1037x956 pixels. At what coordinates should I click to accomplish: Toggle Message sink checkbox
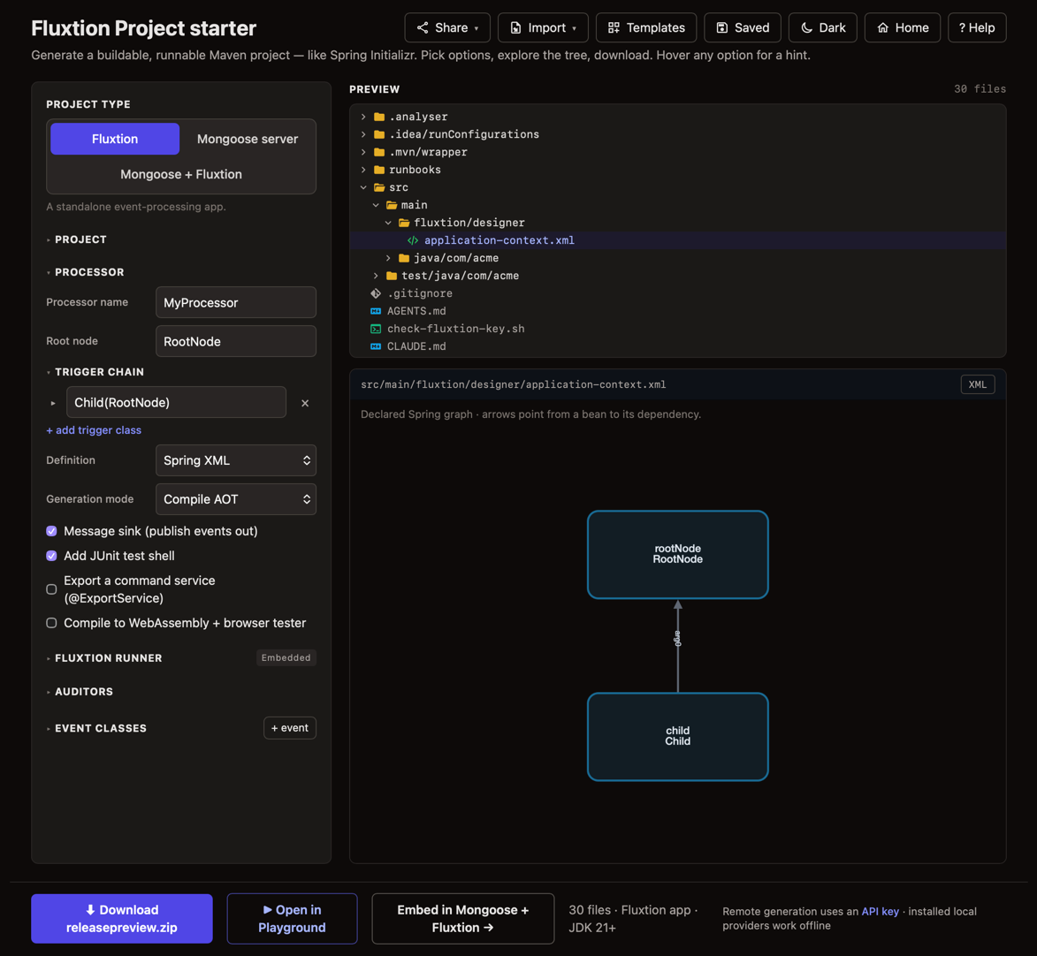tap(51, 531)
